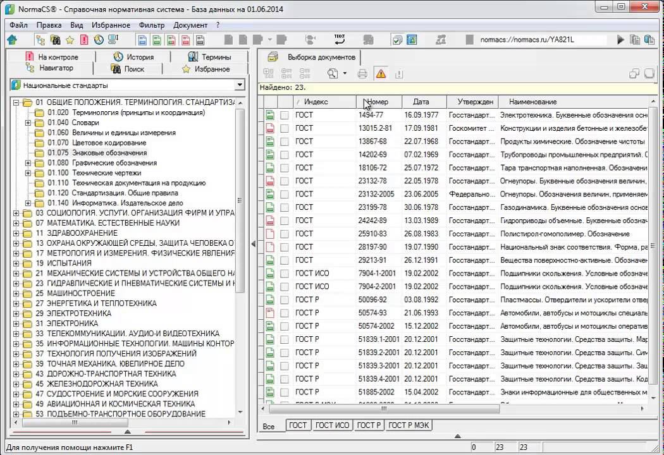Switch to the Термины tab
This screenshot has height=455, width=664.
(x=210, y=57)
